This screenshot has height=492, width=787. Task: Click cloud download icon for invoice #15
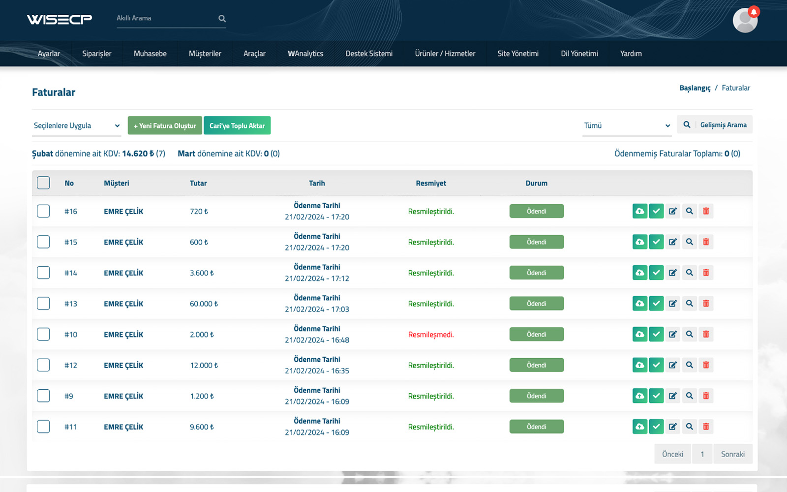pyautogui.click(x=639, y=242)
